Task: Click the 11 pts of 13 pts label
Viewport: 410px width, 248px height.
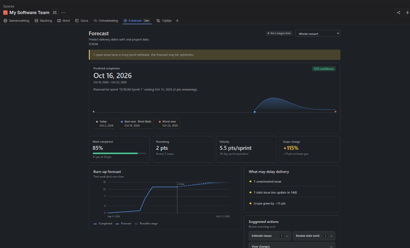Action: (102, 157)
